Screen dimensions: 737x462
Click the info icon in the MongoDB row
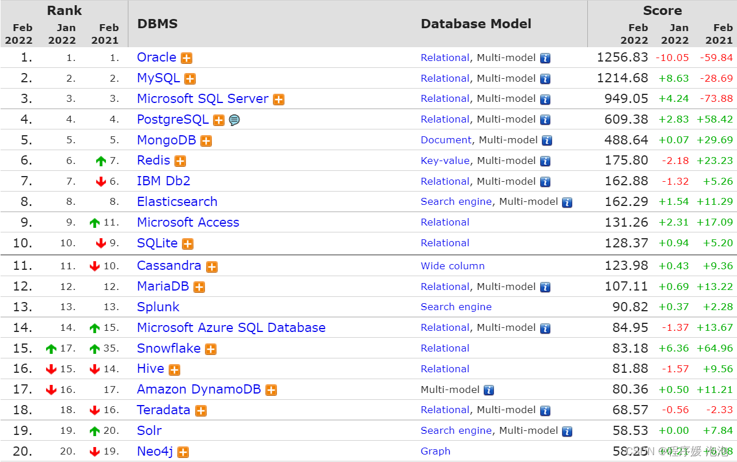point(547,140)
